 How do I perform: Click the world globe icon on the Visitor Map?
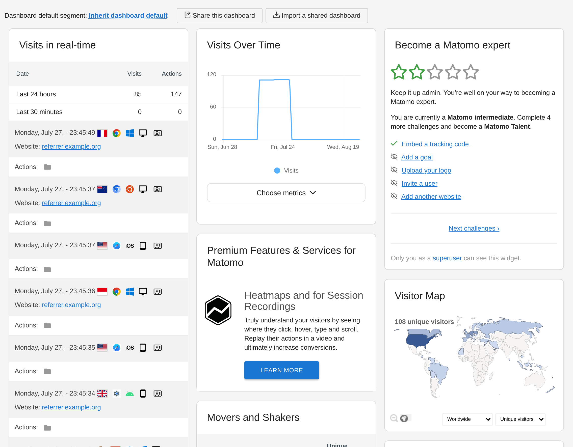point(404,418)
